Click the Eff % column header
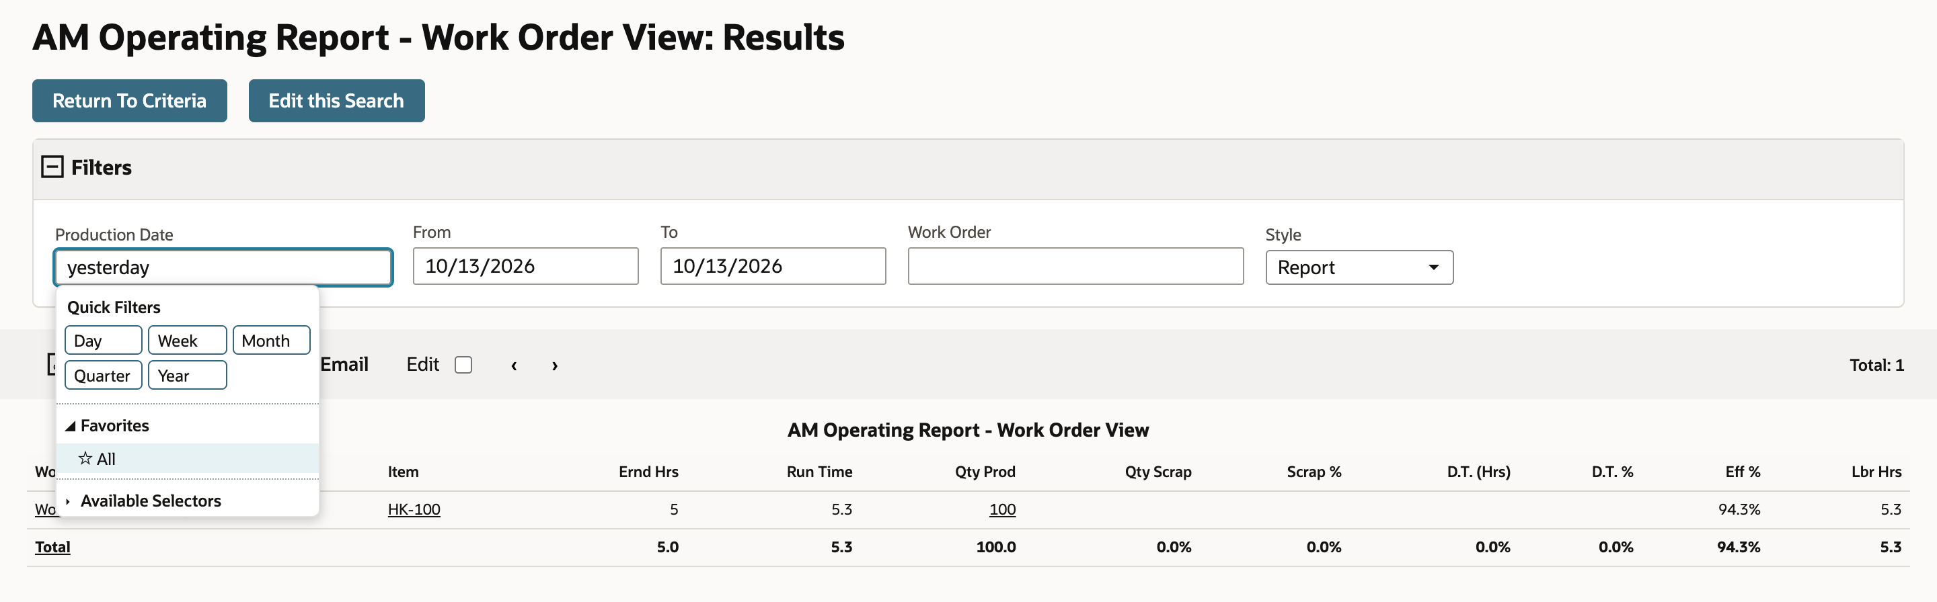 [x=1742, y=472]
